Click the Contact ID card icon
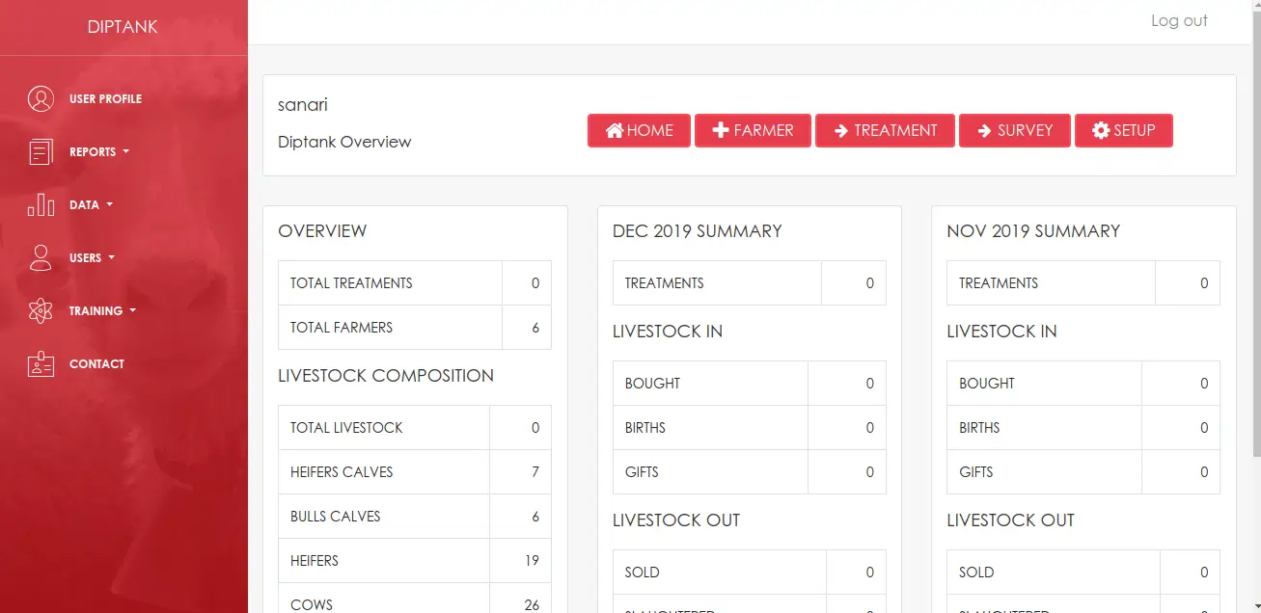The width and height of the screenshot is (1261, 613). (41, 363)
